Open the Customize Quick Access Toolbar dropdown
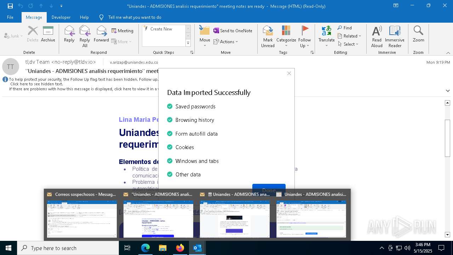 [61, 6]
